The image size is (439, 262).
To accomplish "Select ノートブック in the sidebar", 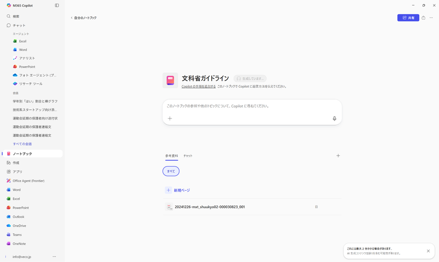I will coord(32,153).
